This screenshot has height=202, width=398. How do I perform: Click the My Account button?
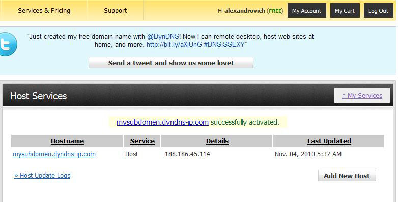click(306, 11)
